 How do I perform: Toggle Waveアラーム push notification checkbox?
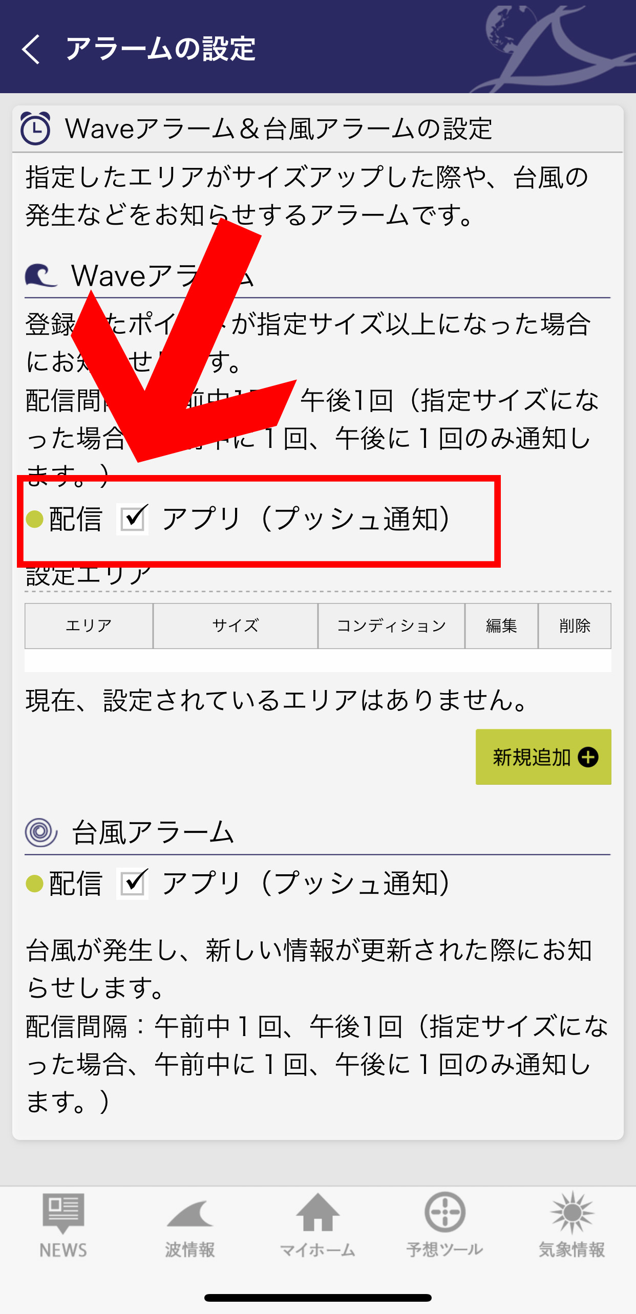pos(132,519)
